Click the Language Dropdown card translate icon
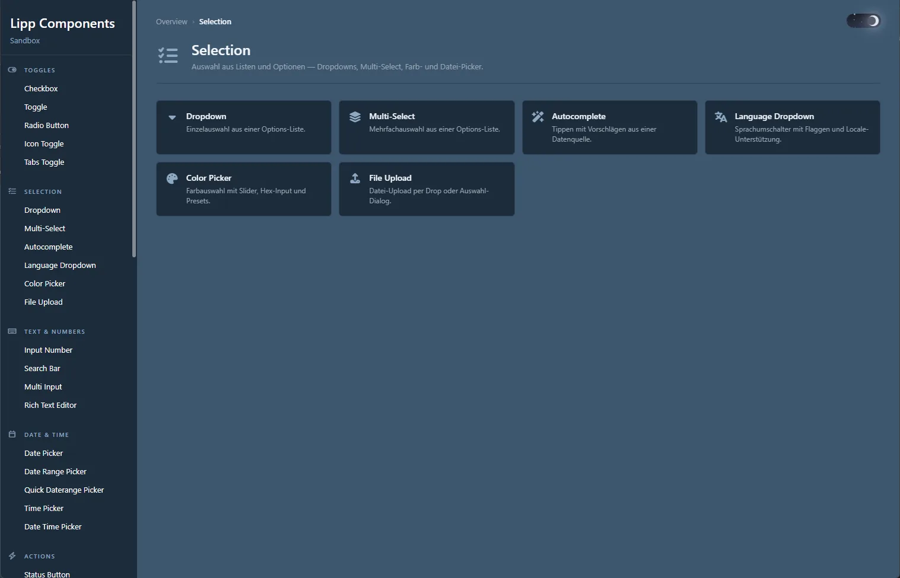This screenshot has width=900, height=578. 721,117
